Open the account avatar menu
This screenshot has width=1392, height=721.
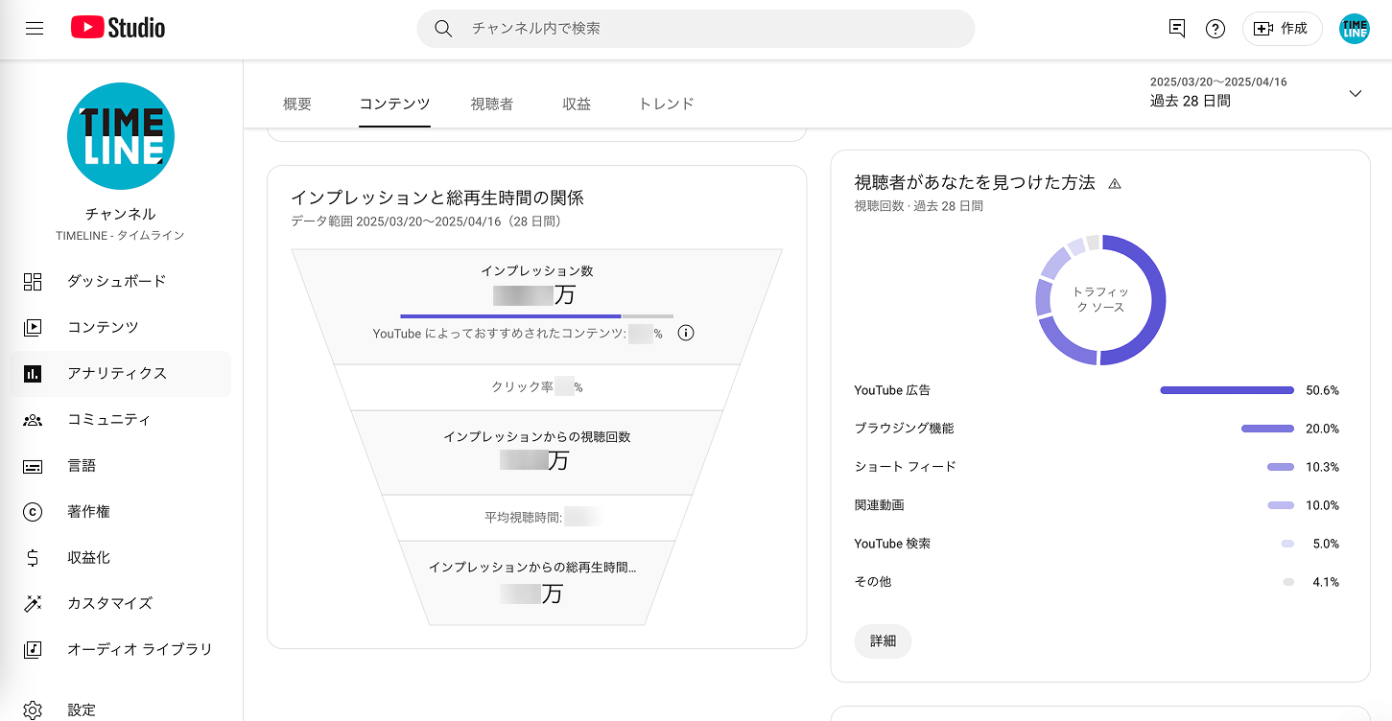1355,29
